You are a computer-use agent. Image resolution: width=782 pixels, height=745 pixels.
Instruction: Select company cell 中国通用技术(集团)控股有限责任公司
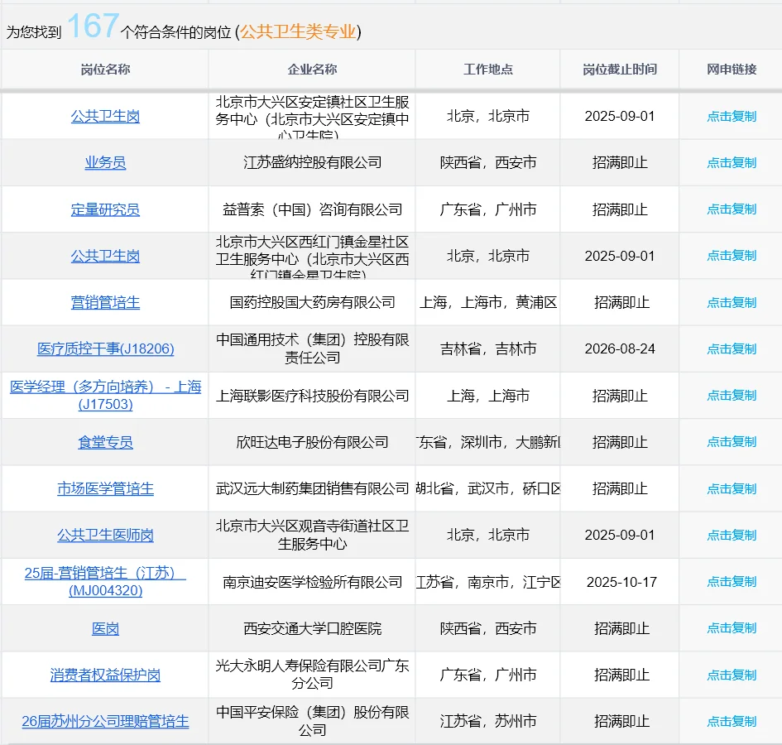(312, 348)
